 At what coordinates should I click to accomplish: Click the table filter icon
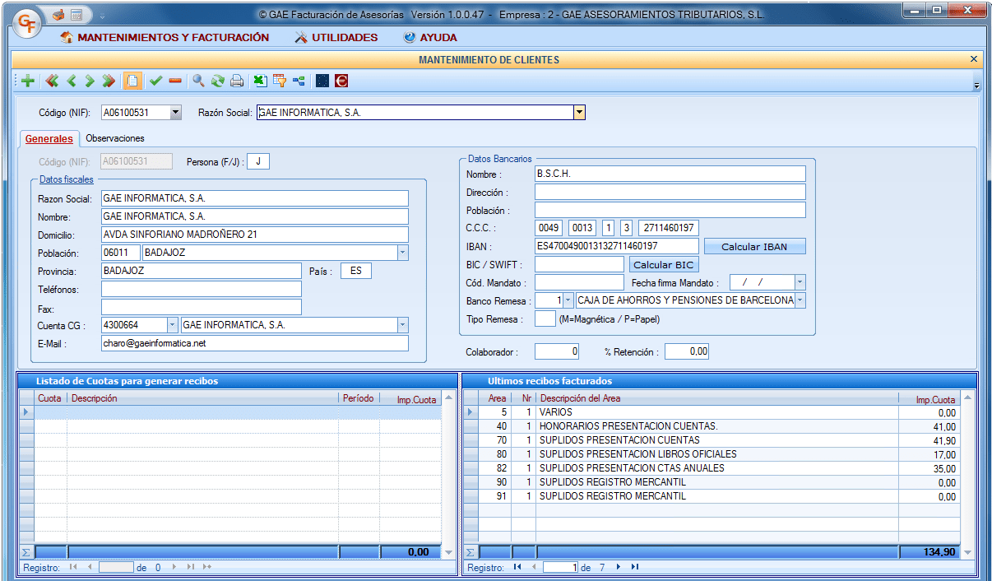coord(279,81)
